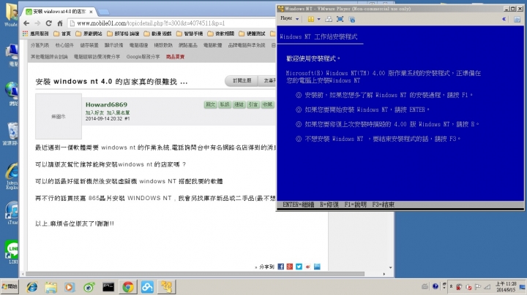Click 加入黑名單 under Howard6869
The image size is (527, 295).
(118, 112)
